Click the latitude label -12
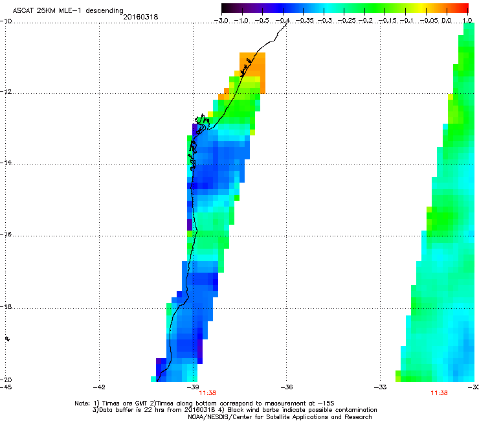Image resolution: width=479 pixels, height=421 pixels. point(6,92)
